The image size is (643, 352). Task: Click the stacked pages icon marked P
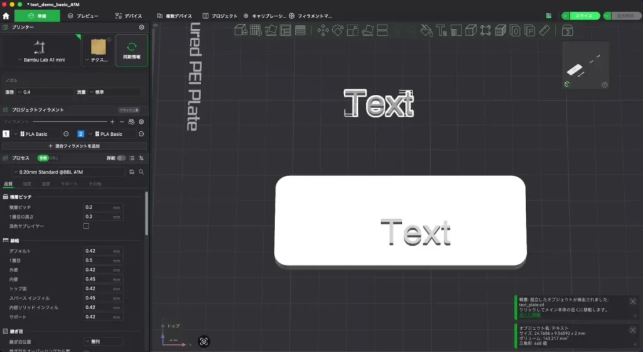(x=530, y=30)
